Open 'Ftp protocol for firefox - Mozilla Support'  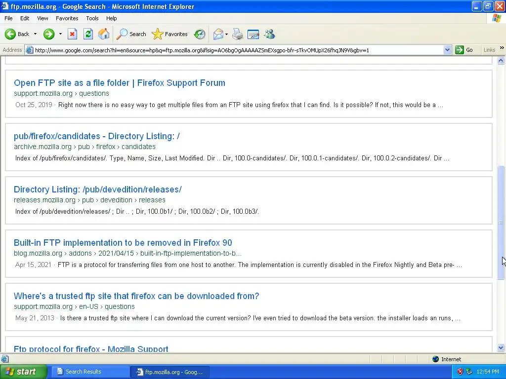91,349
